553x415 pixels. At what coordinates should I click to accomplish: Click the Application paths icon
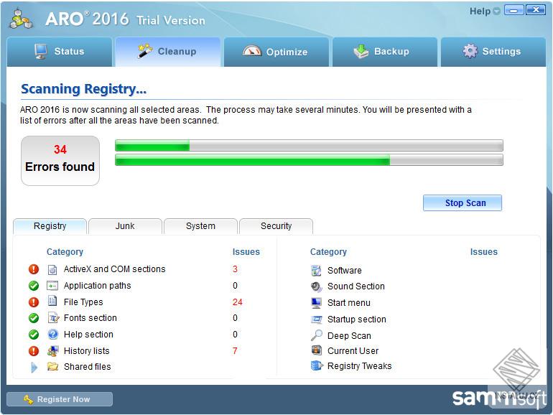[x=52, y=286]
